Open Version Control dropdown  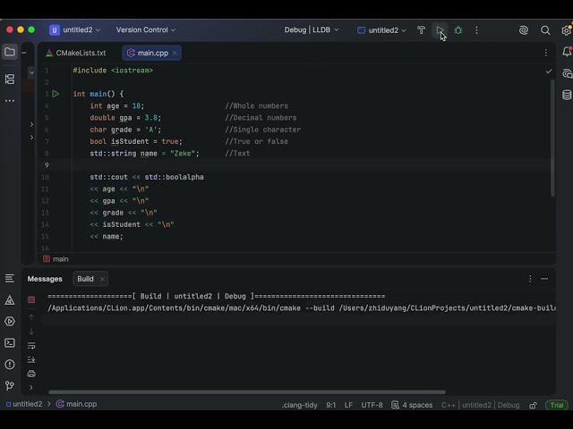pos(146,29)
